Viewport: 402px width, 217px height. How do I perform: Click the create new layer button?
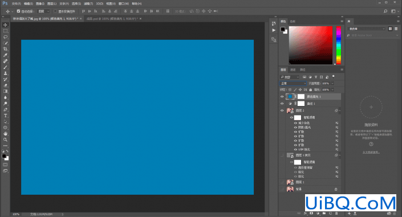coord(330,213)
